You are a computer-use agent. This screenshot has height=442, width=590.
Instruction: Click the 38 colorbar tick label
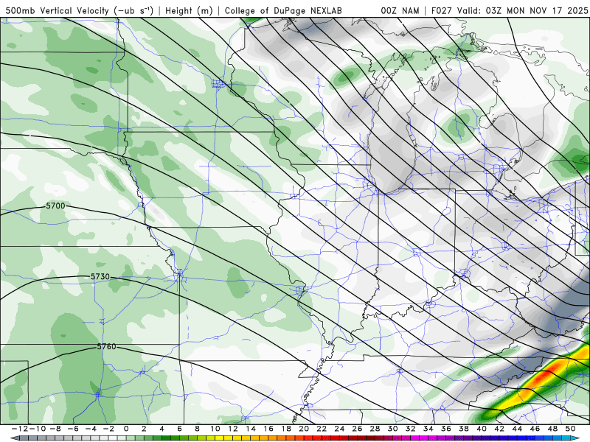464,429
